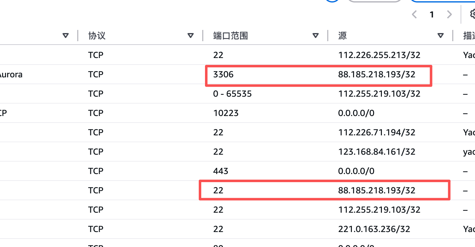
Task: Click 112.255.219.103/32 in the port 22 row
Action: (379, 210)
